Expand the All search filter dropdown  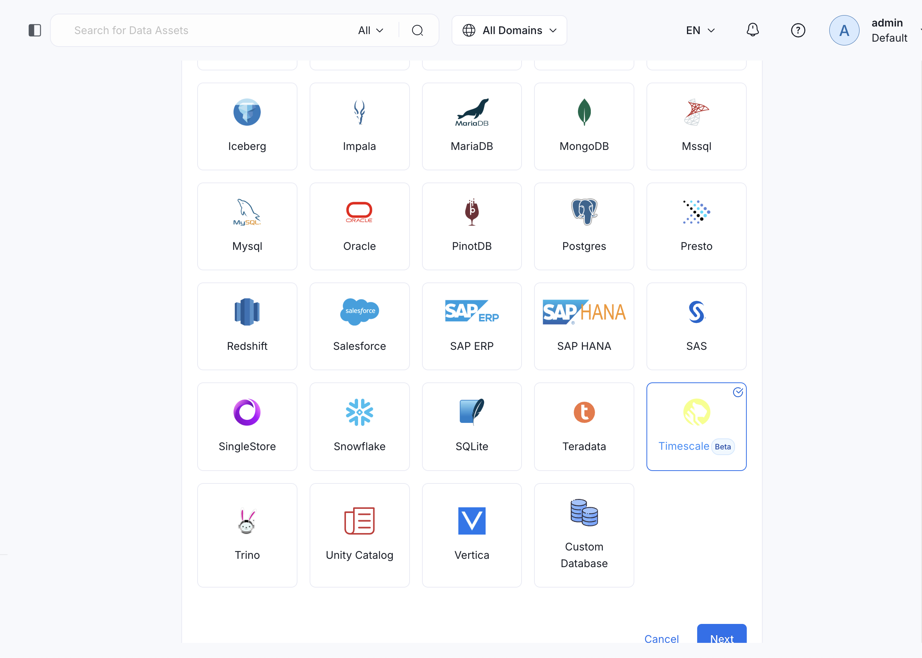pyautogui.click(x=371, y=30)
